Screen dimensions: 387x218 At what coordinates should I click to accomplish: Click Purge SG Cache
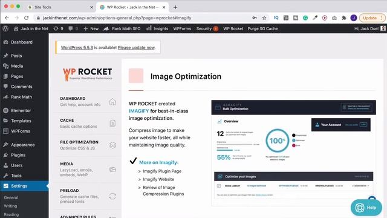262,28
